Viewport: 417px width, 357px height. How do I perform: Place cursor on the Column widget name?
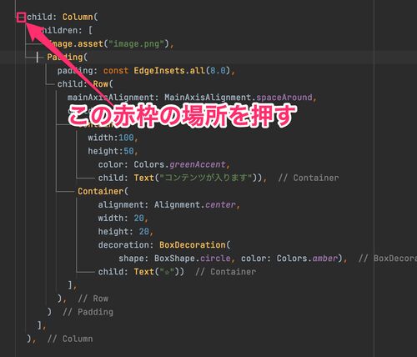[x=78, y=17]
